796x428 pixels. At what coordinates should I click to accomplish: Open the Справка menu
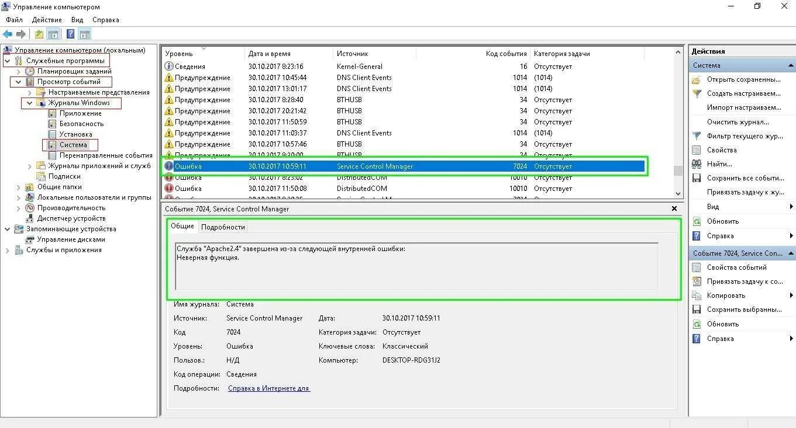106,20
